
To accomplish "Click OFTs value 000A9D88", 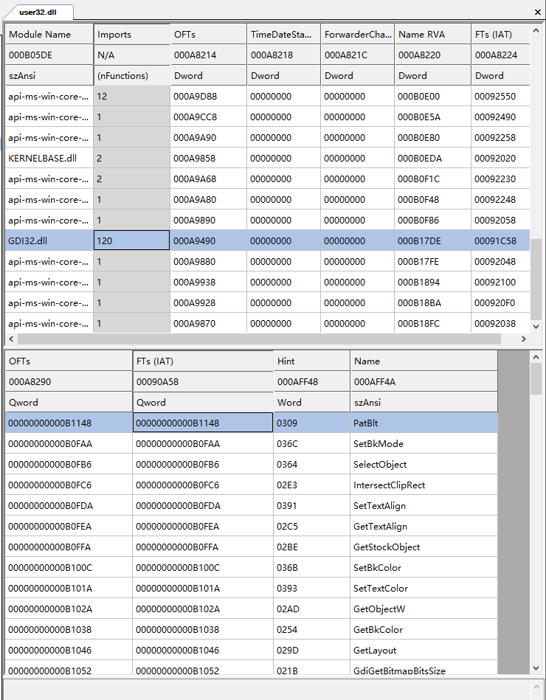I will [x=209, y=96].
